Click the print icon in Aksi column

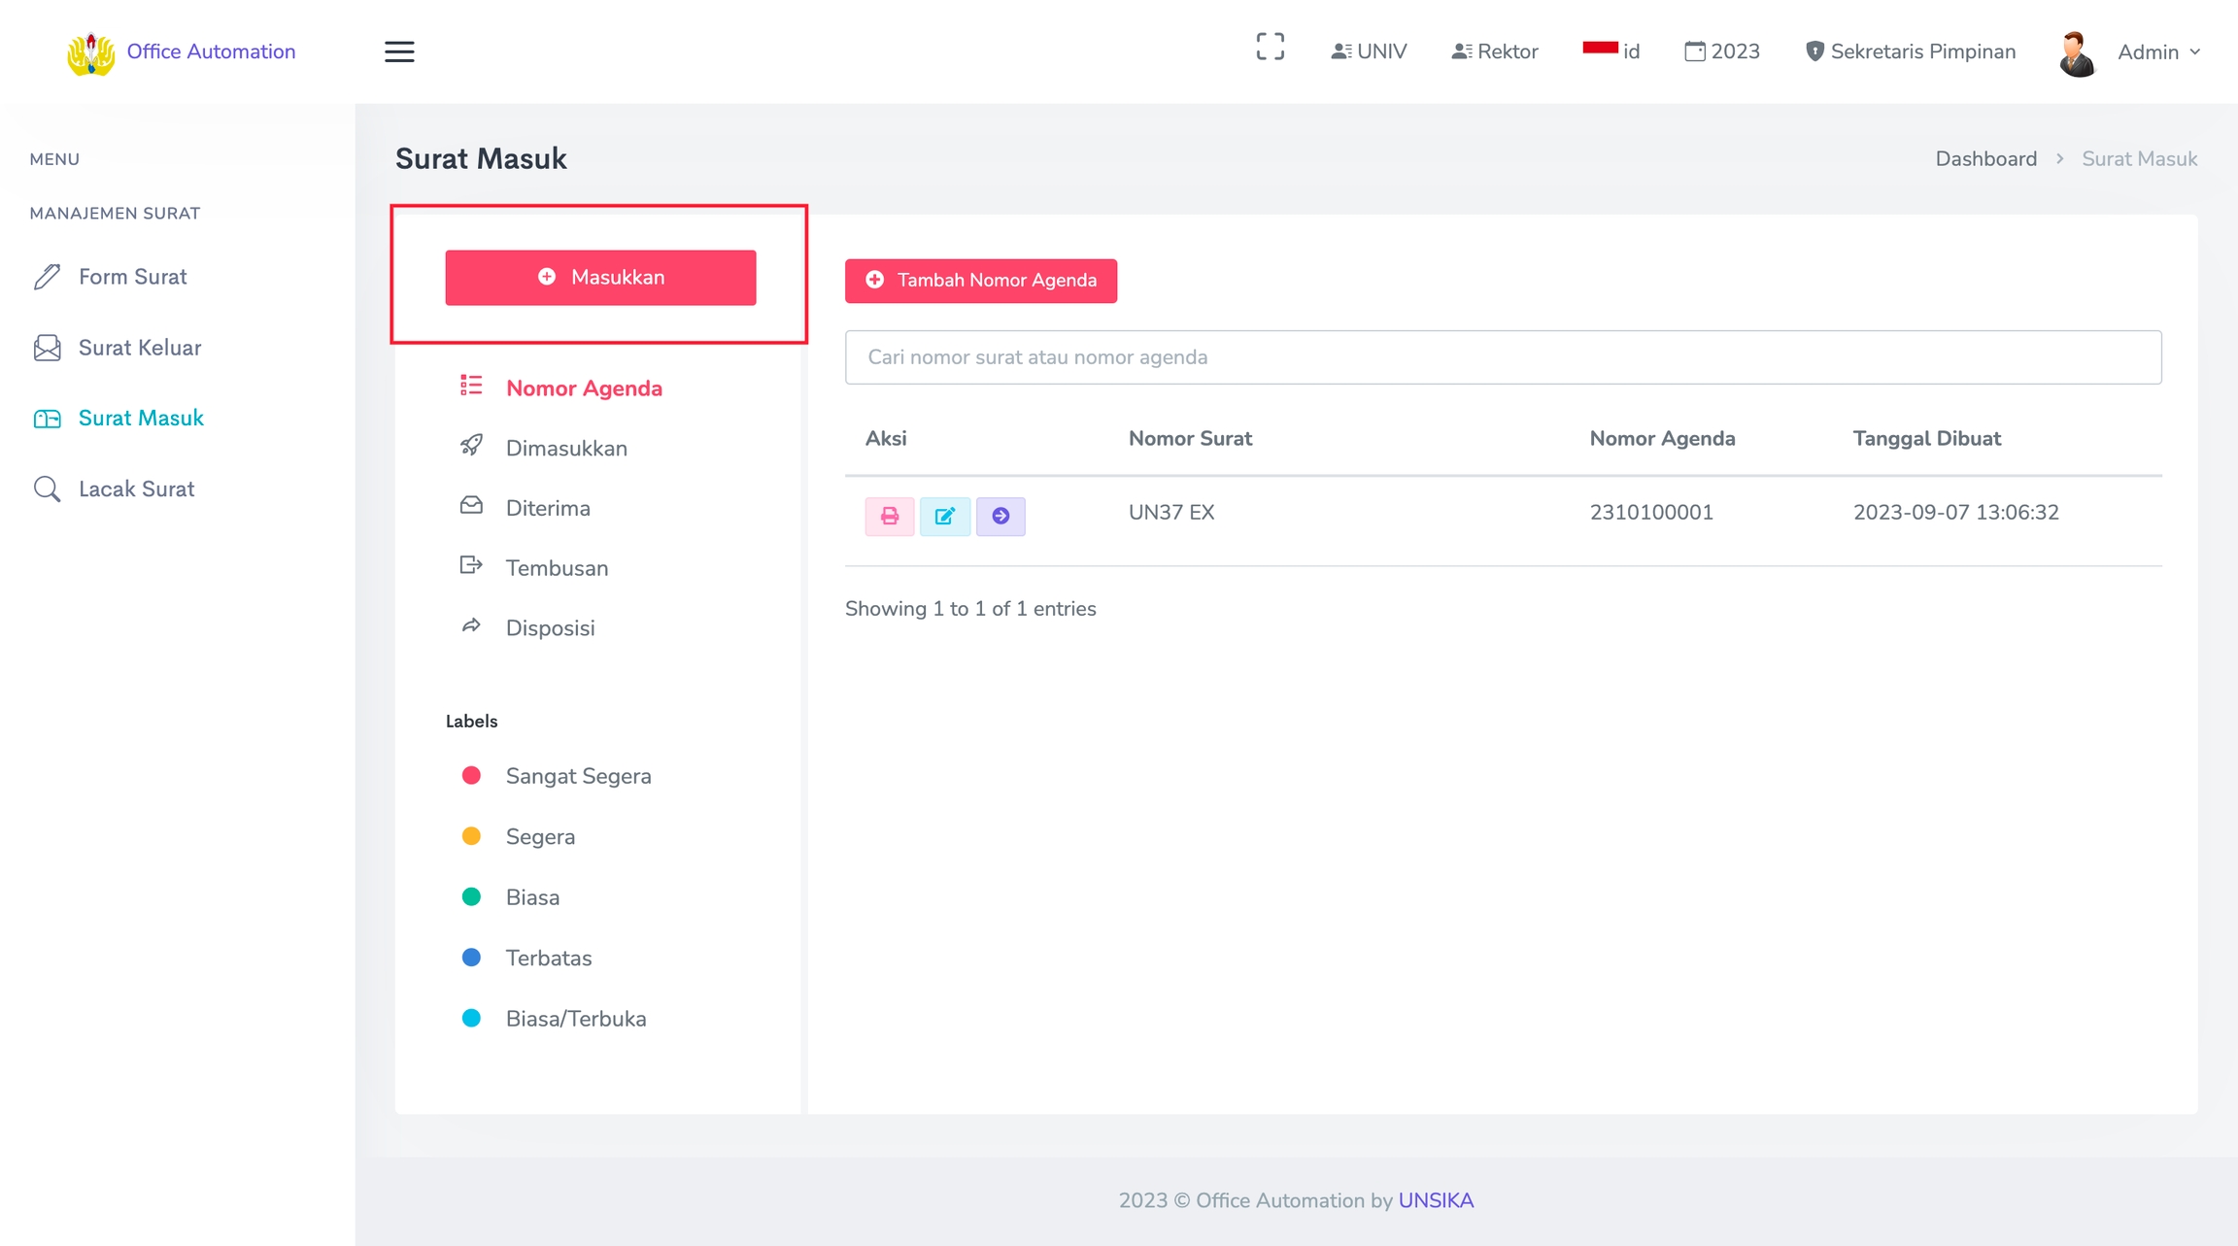pyautogui.click(x=889, y=516)
